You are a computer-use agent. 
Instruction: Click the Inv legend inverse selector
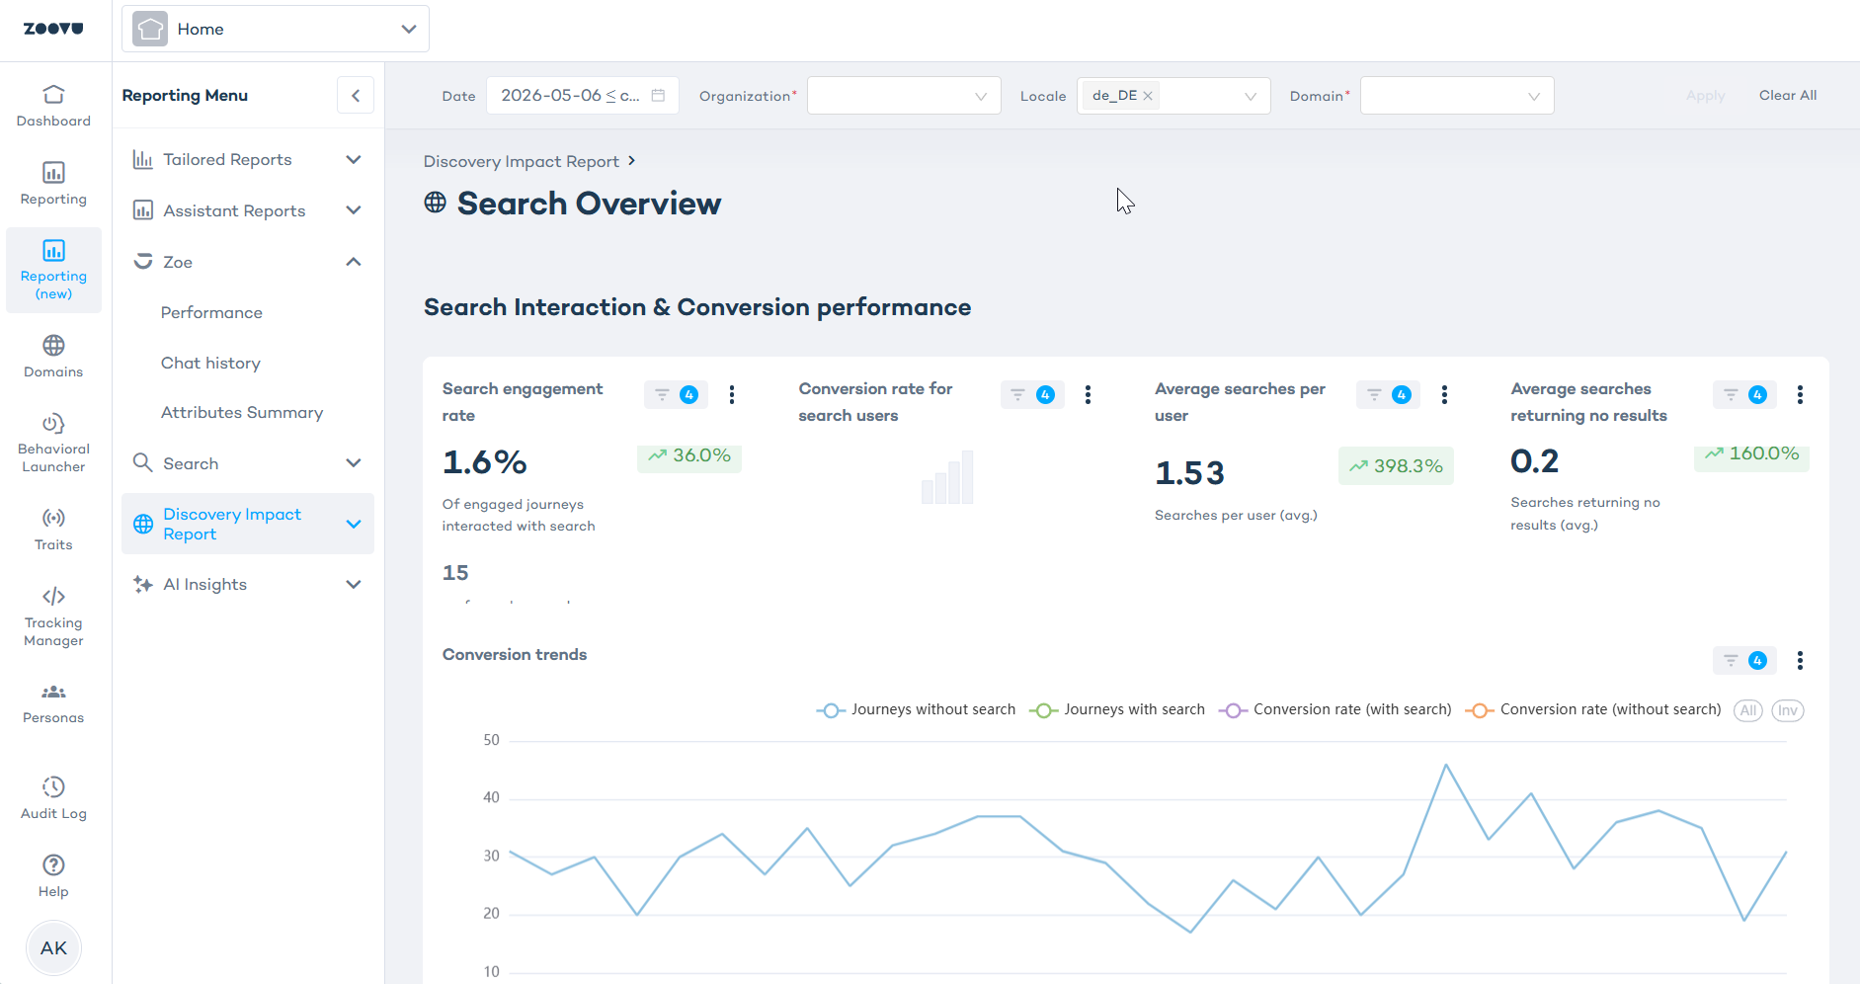[x=1788, y=710]
